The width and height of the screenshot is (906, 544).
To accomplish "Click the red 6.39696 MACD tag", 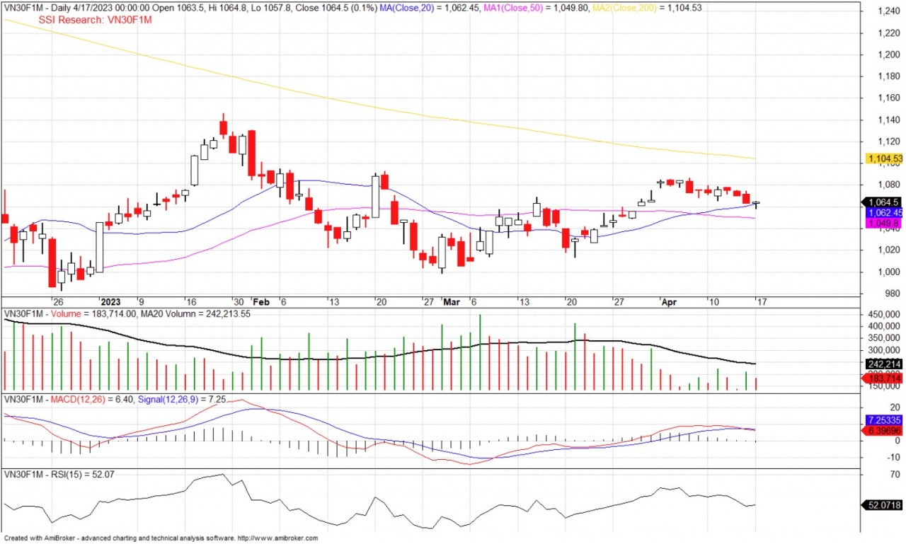I will tap(882, 430).
